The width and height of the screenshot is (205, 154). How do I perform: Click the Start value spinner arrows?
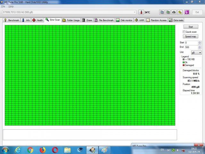tap(200, 43)
